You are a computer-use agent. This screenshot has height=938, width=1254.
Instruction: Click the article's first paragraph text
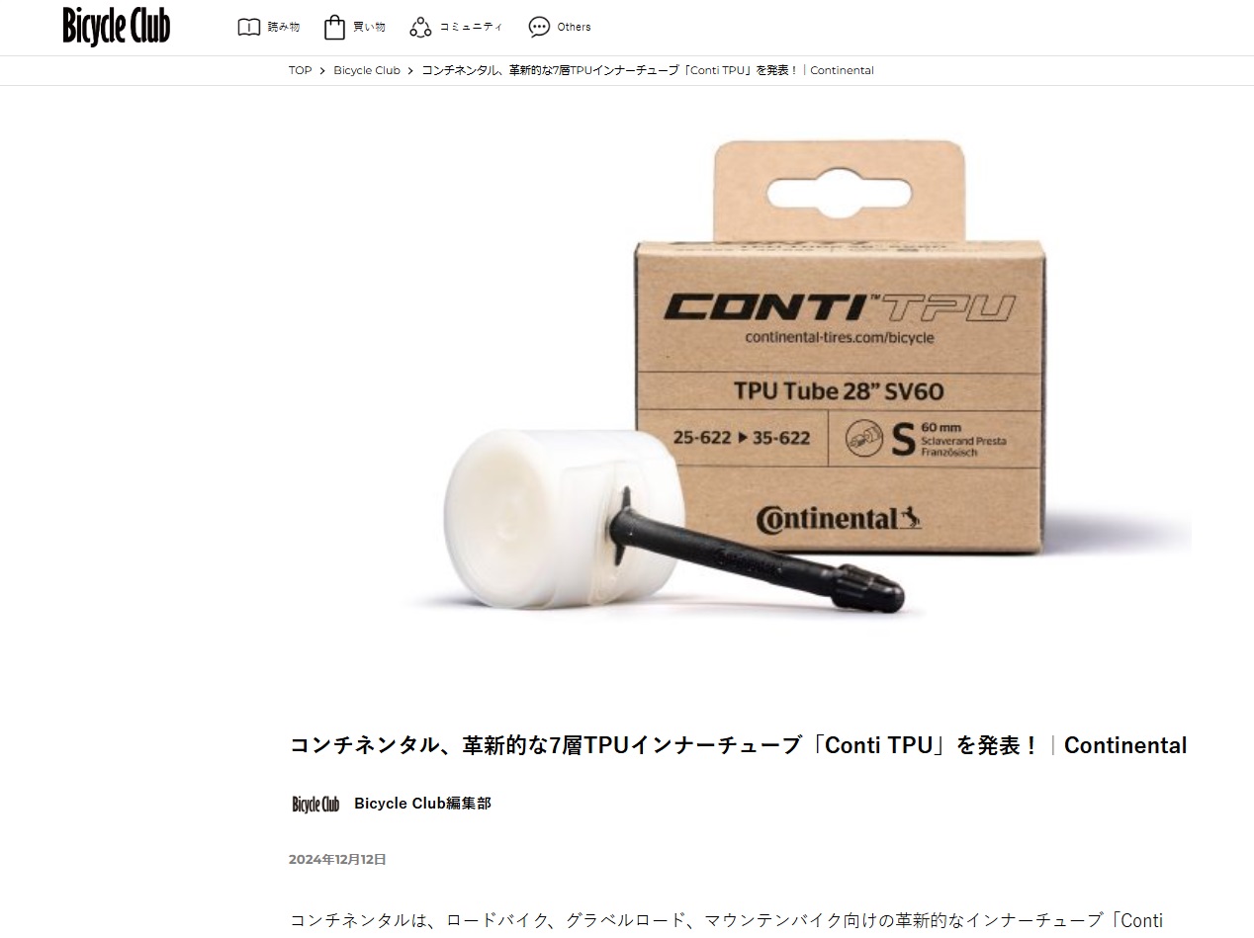(726, 921)
